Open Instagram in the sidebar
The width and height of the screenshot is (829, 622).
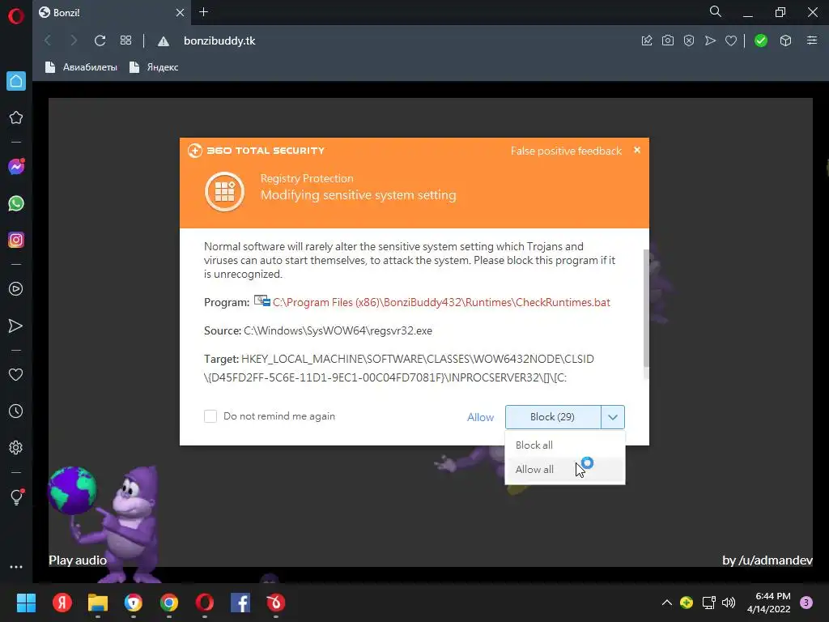point(16,240)
